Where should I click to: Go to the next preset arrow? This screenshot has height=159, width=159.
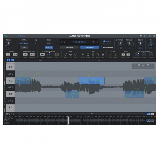click(x=65, y=42)
